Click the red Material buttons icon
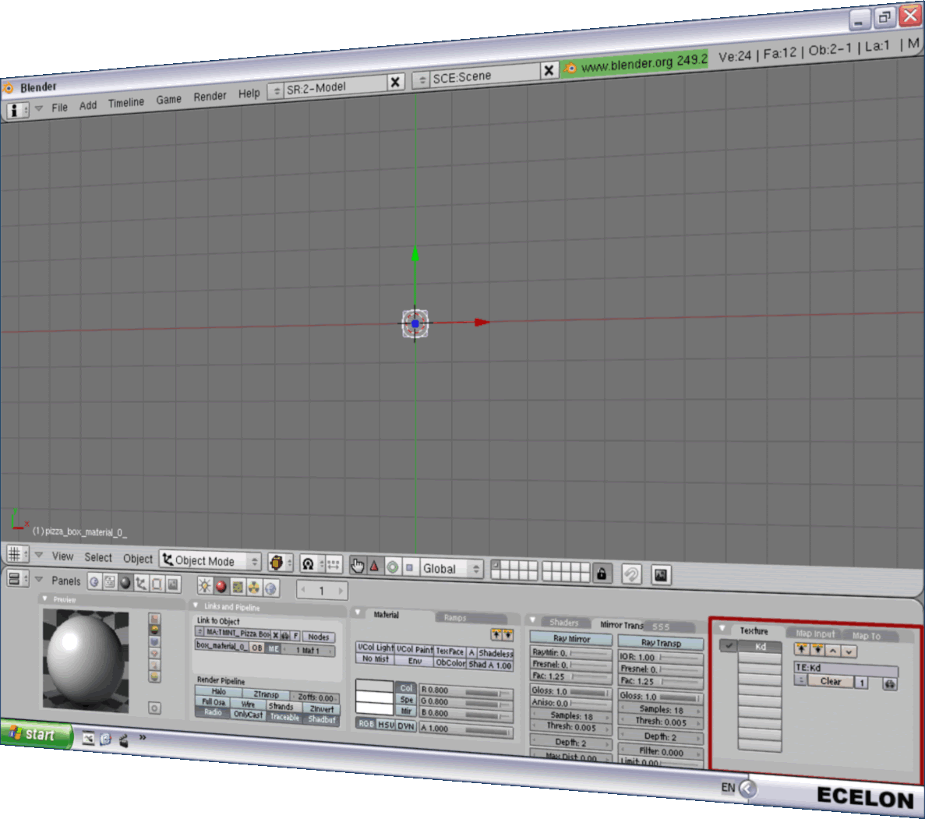Screen dimensions: 925x819 (x=221, y=587)
